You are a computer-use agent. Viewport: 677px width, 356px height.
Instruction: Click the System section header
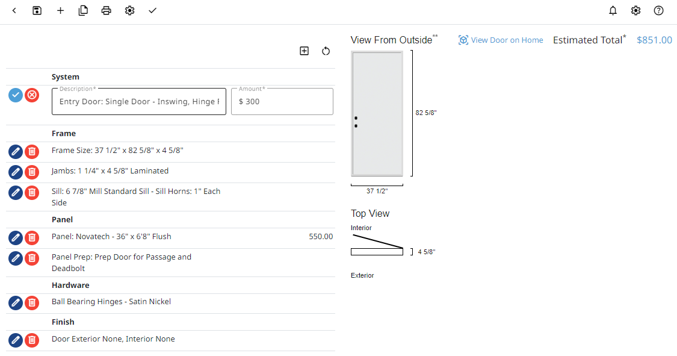[x=66, y=77]
